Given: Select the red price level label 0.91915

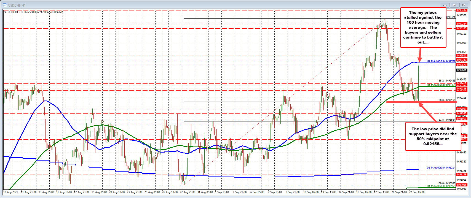Looking at the screenshot, I should tap(462, 119).
